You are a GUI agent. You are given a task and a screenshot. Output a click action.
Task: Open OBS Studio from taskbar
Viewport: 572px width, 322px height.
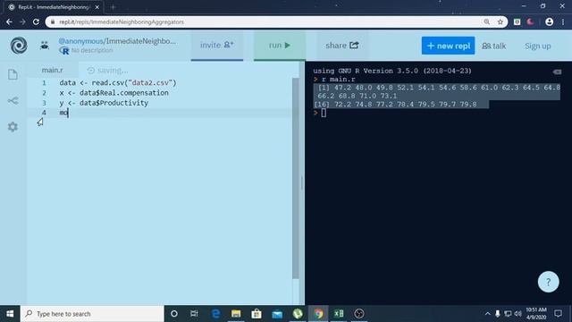pos(359,314)
